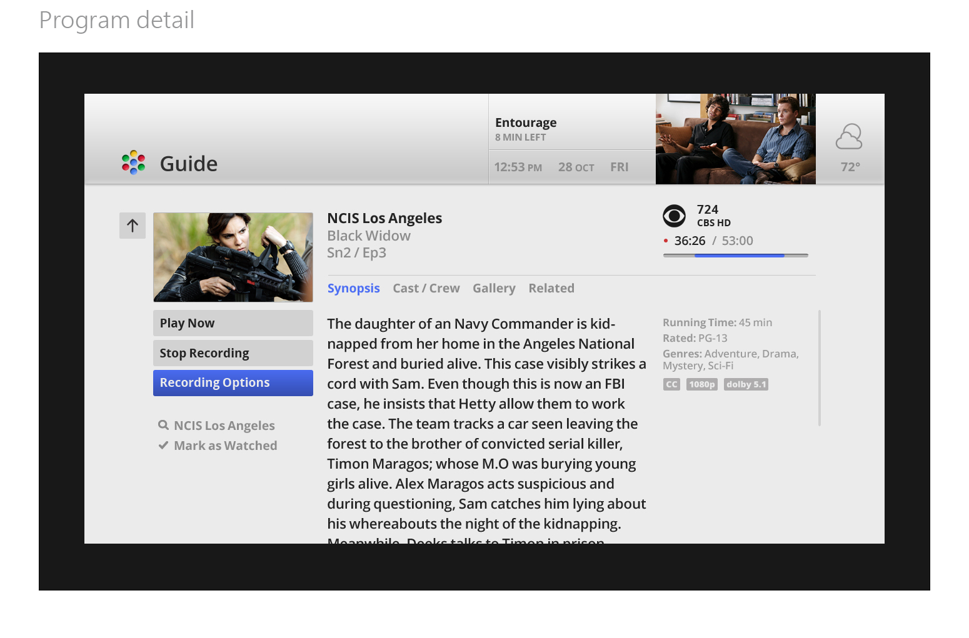Click the Entourage now-playing title
This screenshot has width=969, height=638.
[x=526, y=122]
